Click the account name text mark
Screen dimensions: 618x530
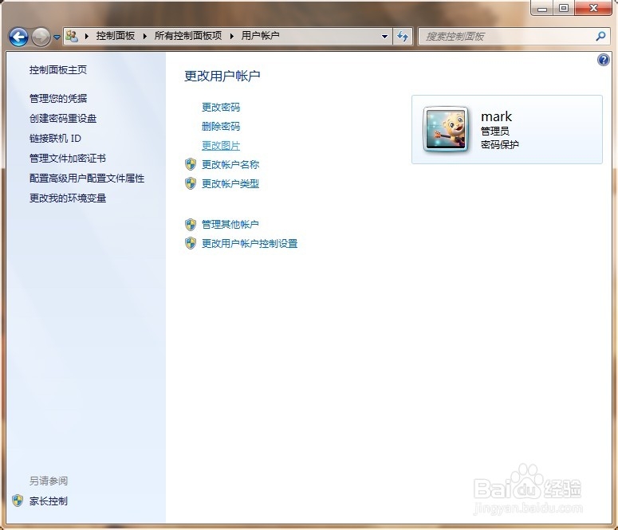point(496,116)
